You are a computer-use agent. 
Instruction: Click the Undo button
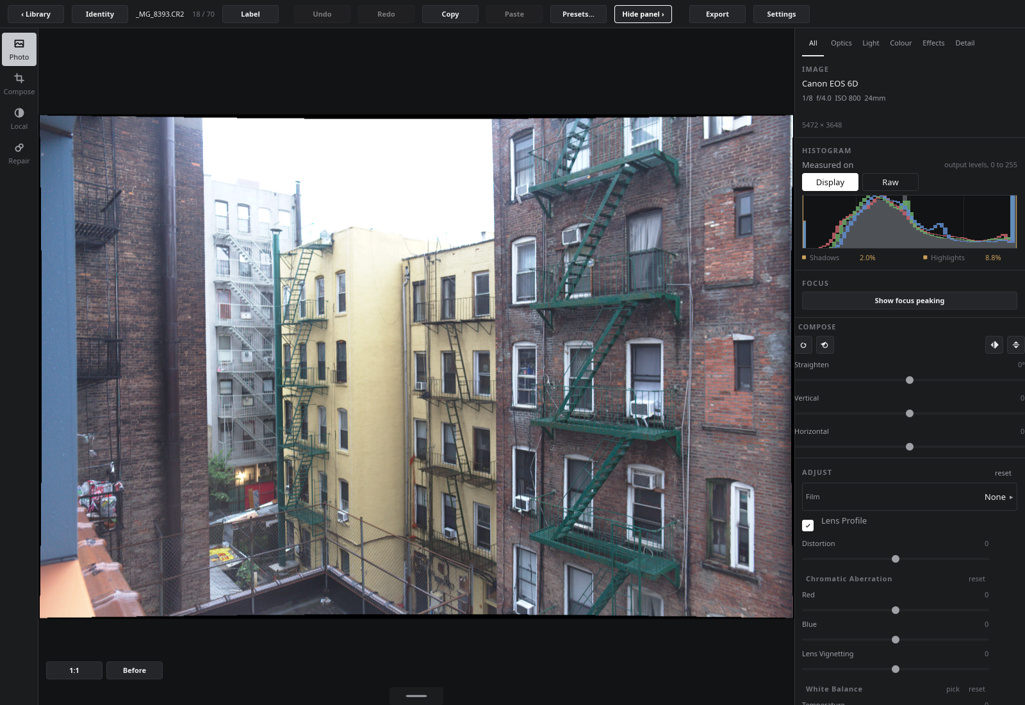pos(322,14)
